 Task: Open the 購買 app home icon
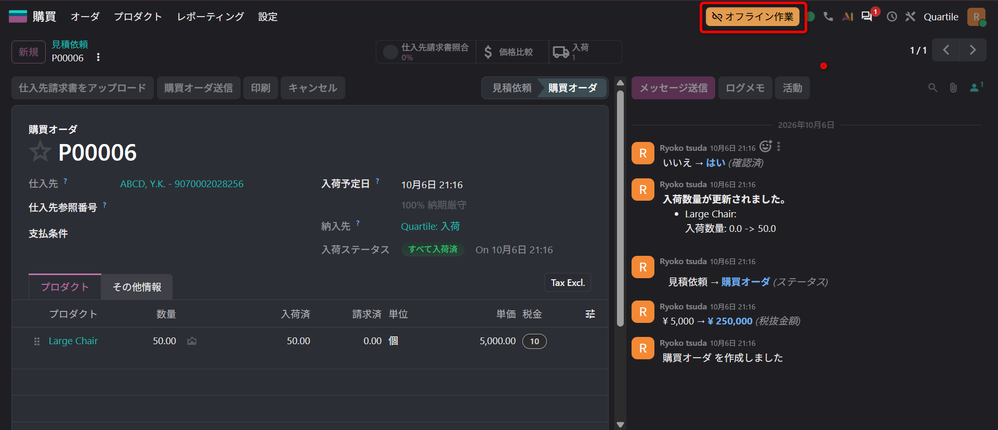pyautogui.click(x=18, y=17)
